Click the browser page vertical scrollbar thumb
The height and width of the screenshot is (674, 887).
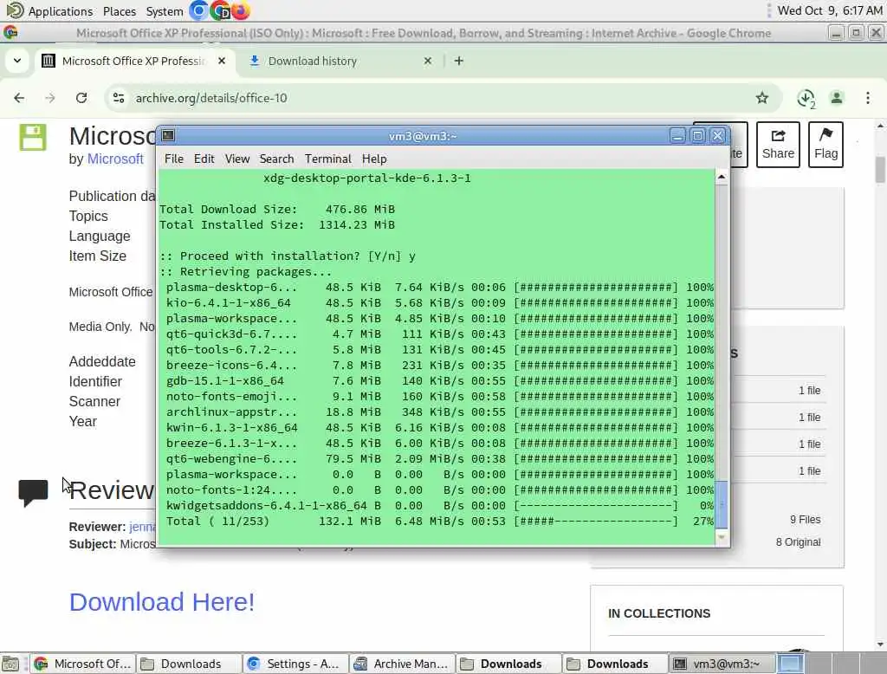coord(880,170)
